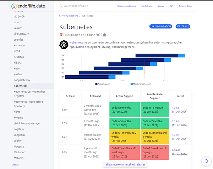This screenshot has width=213, height=169.
Task: Select Looker in the sidebar
Action: 17,140
